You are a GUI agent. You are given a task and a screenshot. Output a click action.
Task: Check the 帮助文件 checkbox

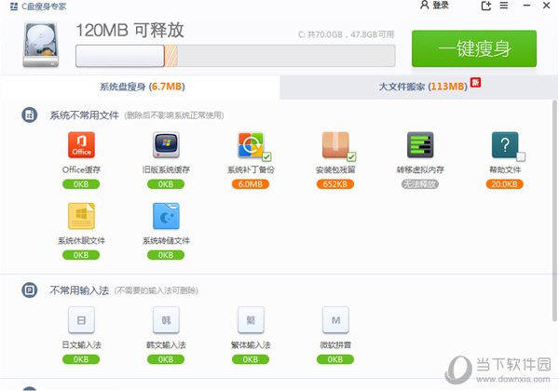click(x=521, y=156)
